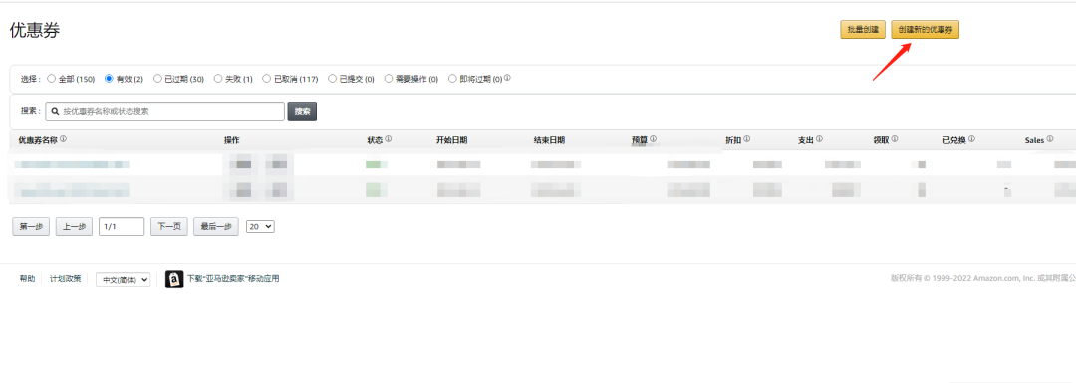This screenshot has width=1076, height=383.
Task: Click the 操作 column header
Action: click(232, 140)
